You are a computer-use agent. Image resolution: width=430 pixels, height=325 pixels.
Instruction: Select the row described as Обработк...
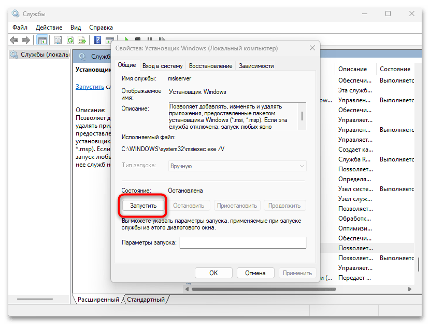click(354, 219)
